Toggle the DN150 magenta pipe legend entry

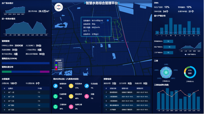pos(59,67)
